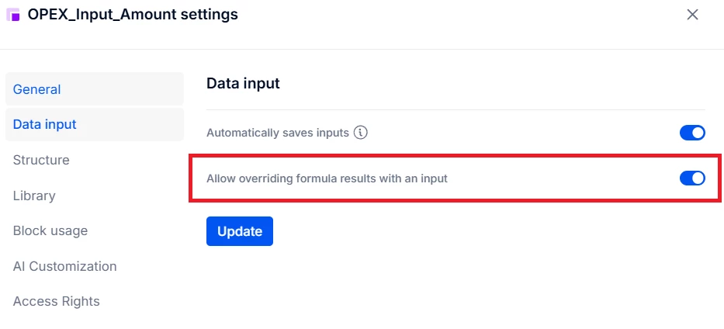Open the Library section
Viewport: 724px width, 329px height.
34,196
